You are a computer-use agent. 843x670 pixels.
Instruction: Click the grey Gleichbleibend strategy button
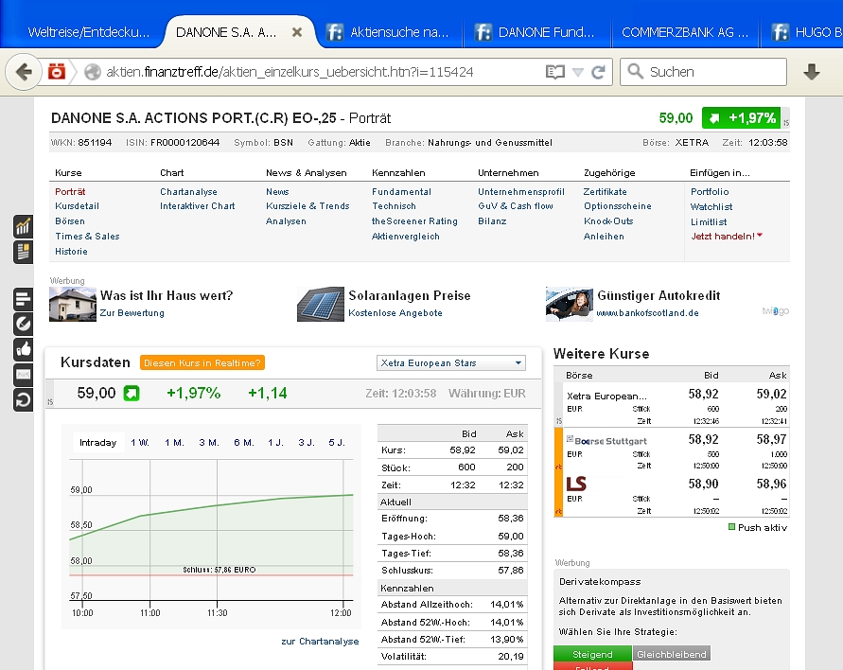672,654
